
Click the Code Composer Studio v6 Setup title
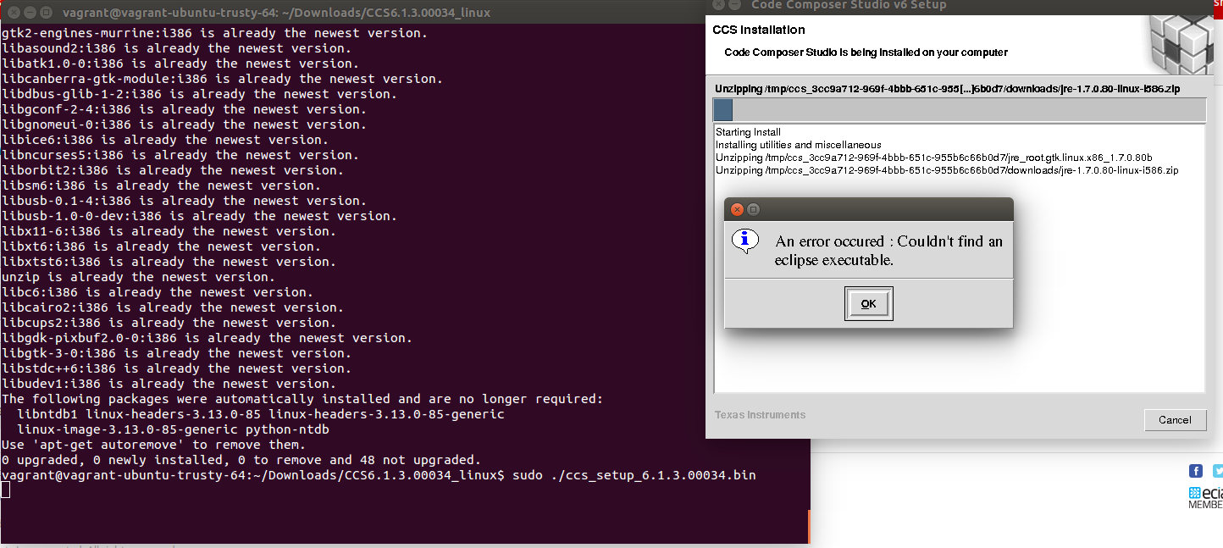[x=849, y=5]
